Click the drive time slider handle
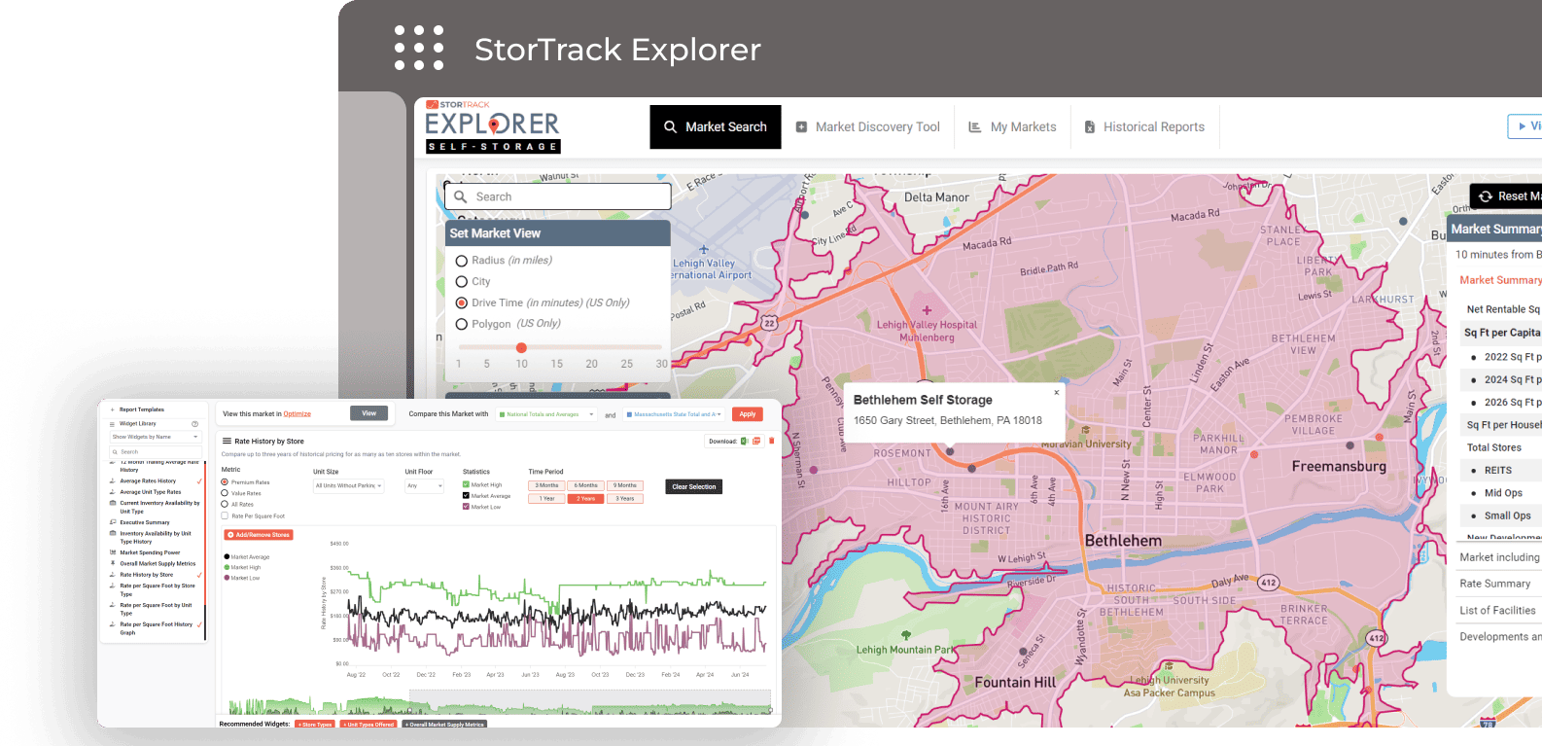This screenshot has width=1542, height=746. (x=521, y=347)
